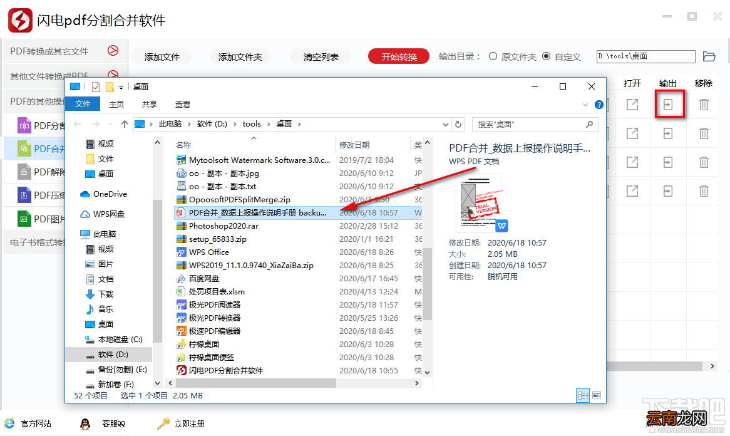Click the new folder quick access icon

(110, 86)
